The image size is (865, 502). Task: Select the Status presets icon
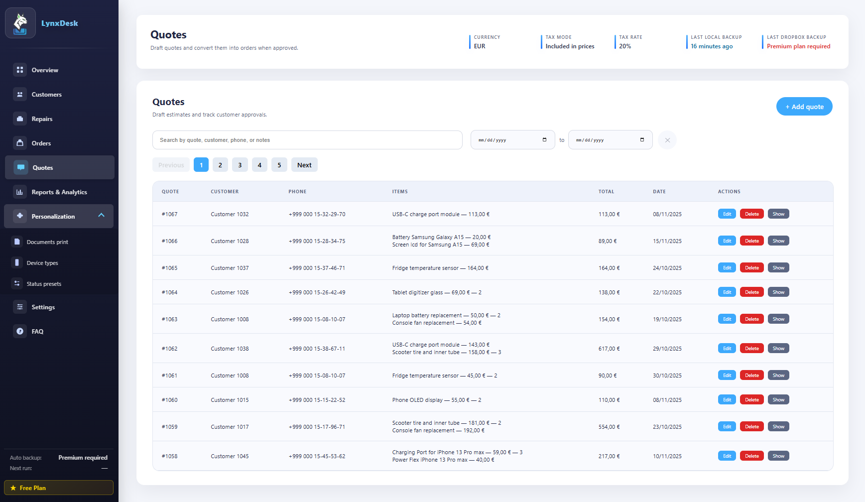click(16, 283)
